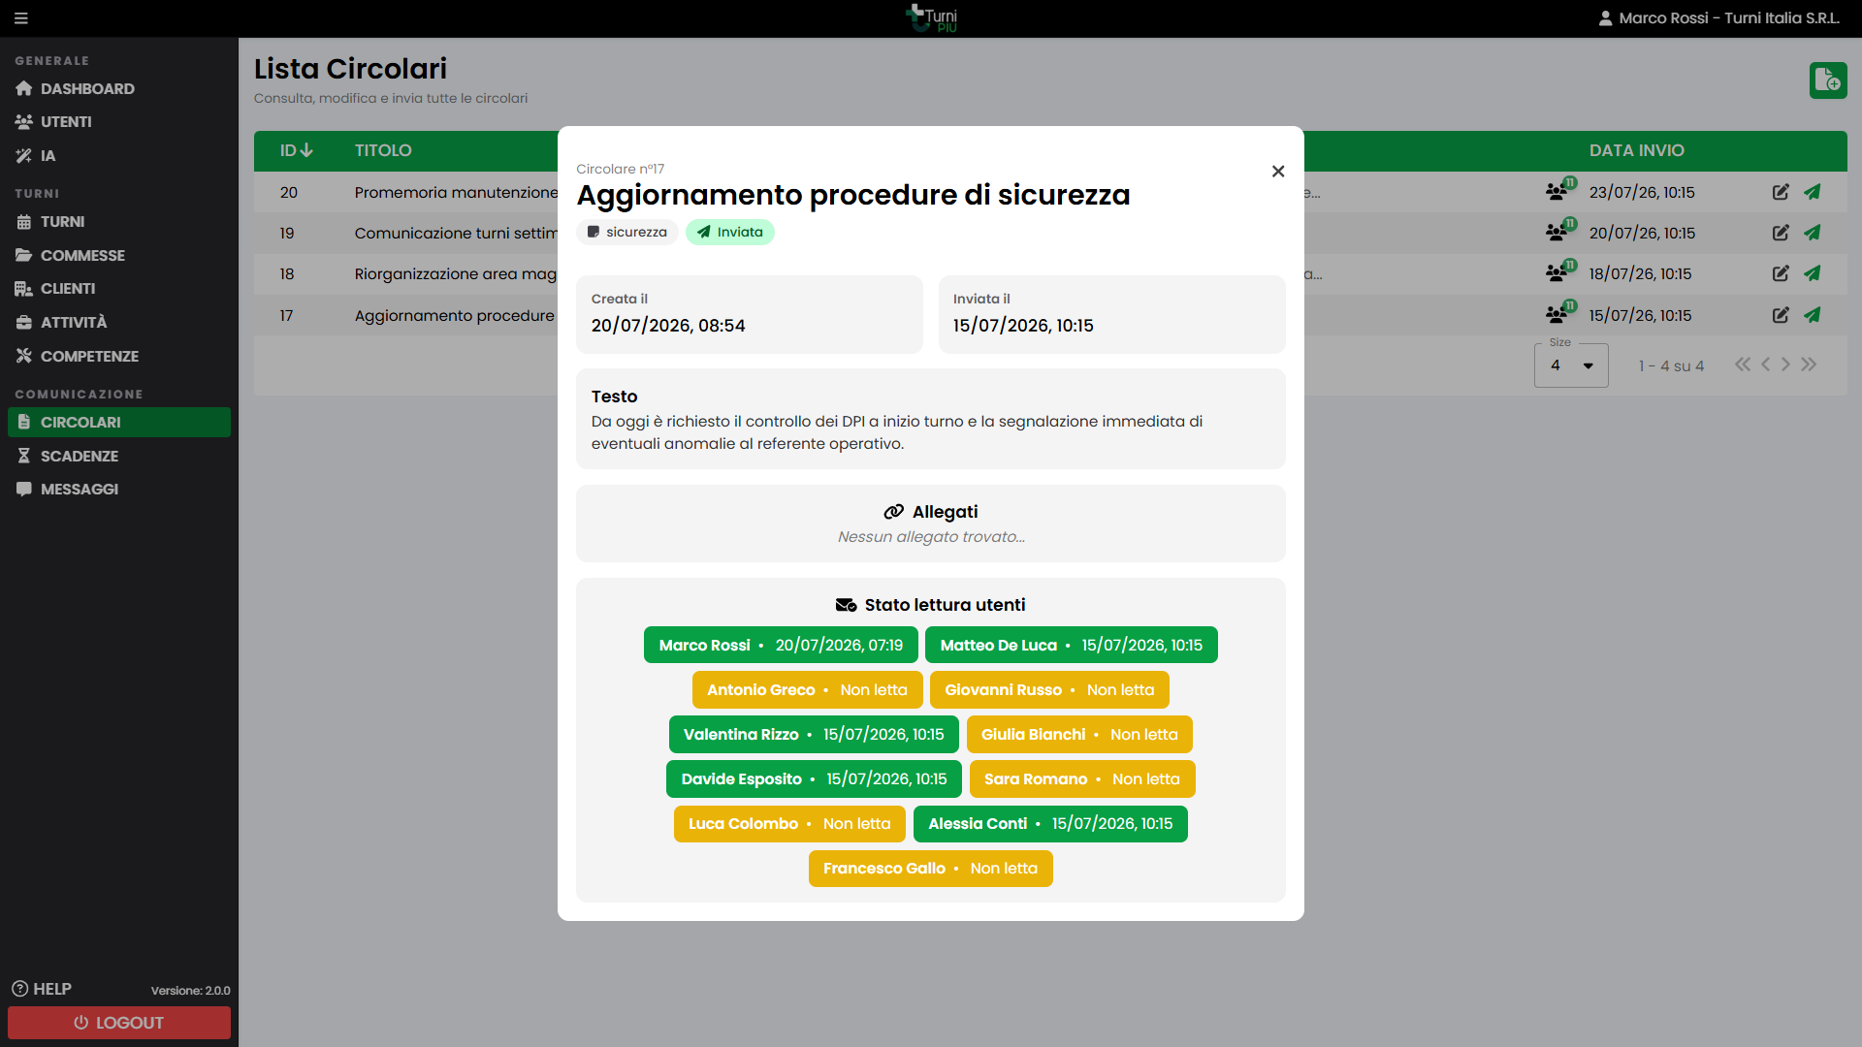Screen dimensions: 1862x1047
Task: Open Commesse in sidebar
Action: (119, 255)
